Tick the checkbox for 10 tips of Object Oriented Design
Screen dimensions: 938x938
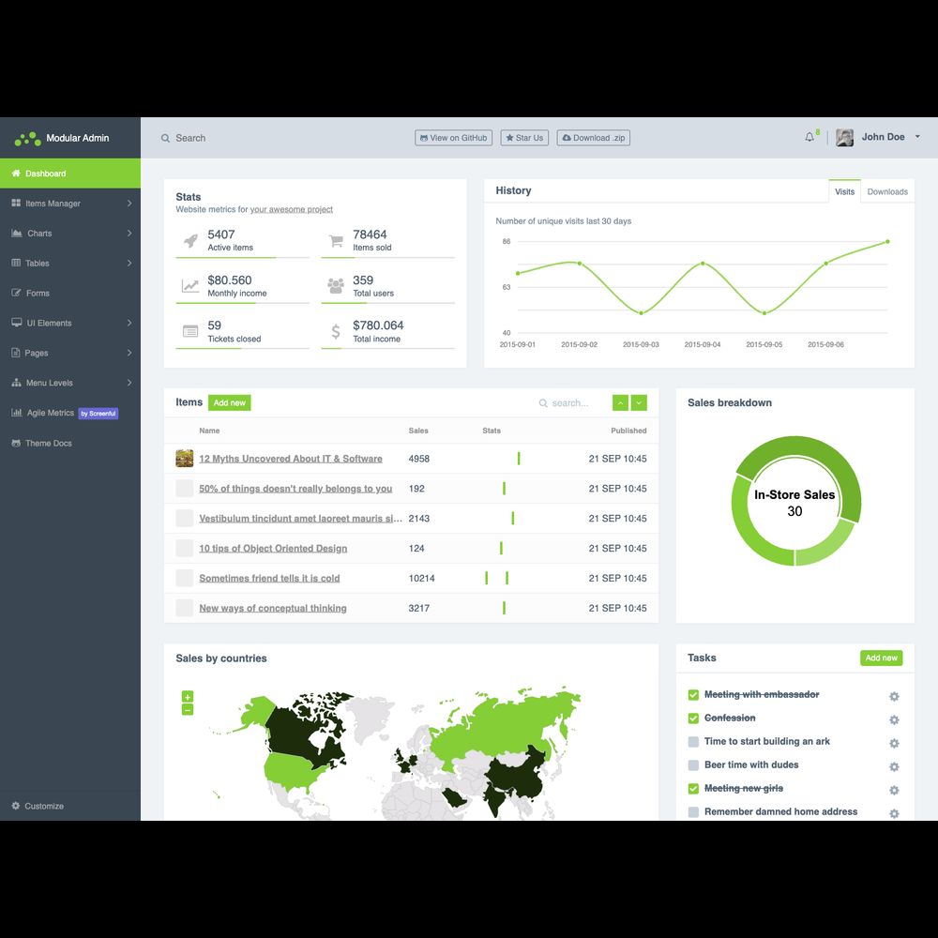pyautogui.click(x=184, y=549)
